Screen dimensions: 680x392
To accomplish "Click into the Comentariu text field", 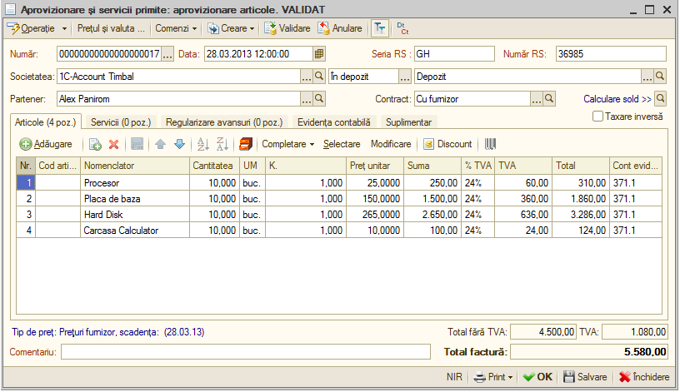I will 246,352.
